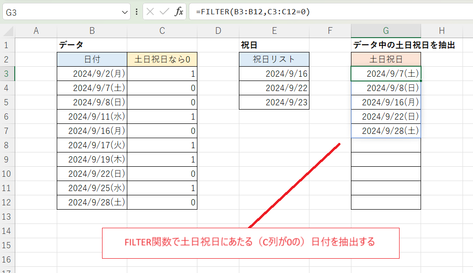The height and width of the screenshot is (273, 473).
Task: Click the red FILTER関数 explanation text box
Action: point(251,243)
